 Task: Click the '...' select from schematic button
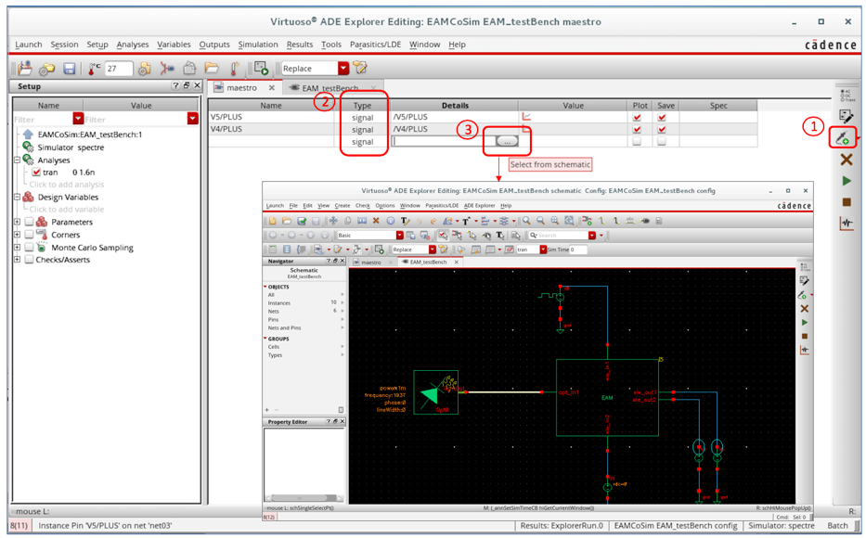(507, 142)
